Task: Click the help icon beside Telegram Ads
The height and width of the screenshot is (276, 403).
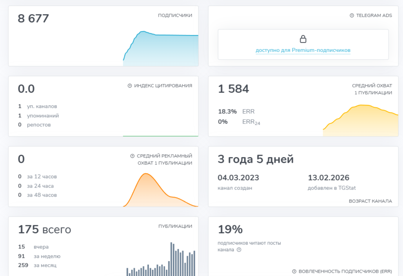Action: [x=352, y=16]
